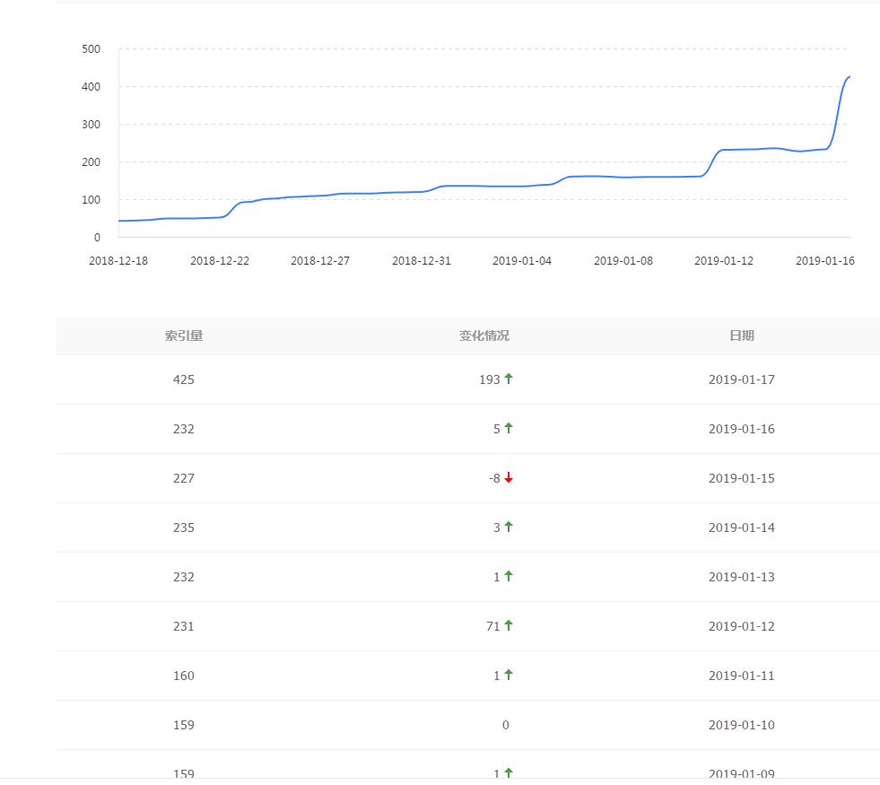880x785 pixels.
Task: Click the 500 label on chart y-axis
Action: coord(91,49)
